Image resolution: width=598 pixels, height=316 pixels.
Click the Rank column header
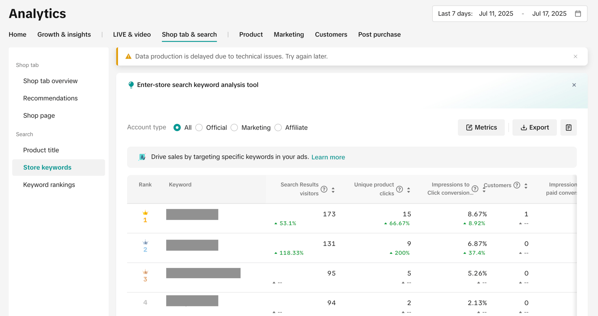pos(145,185)
